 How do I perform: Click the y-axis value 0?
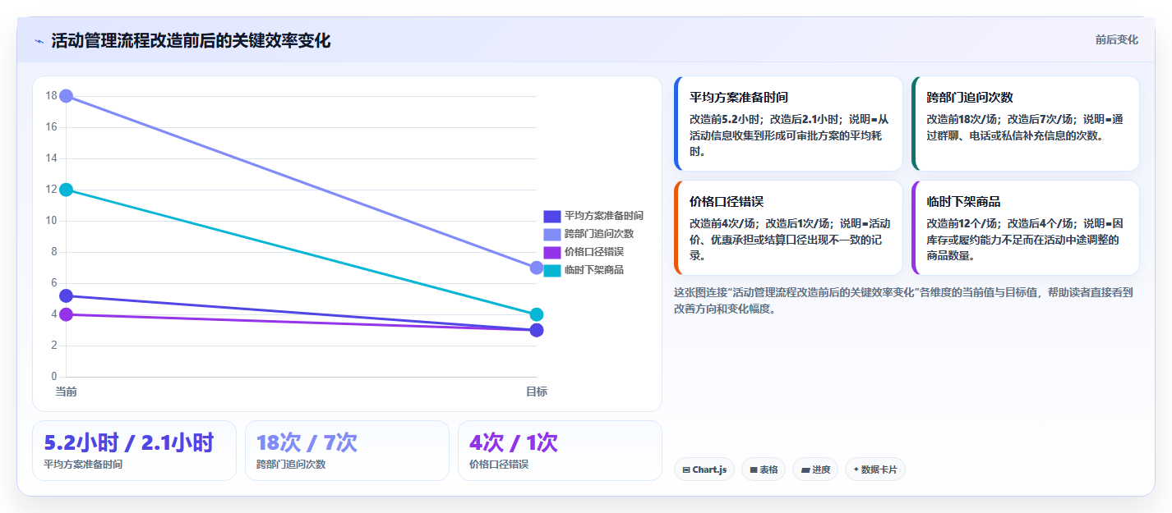[53, 377]
